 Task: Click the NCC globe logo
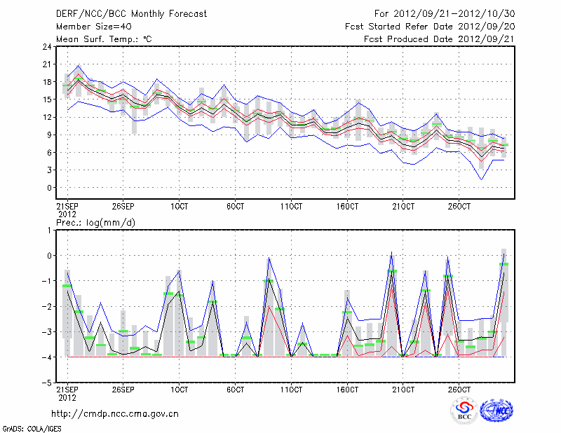[x=496, y=411]
